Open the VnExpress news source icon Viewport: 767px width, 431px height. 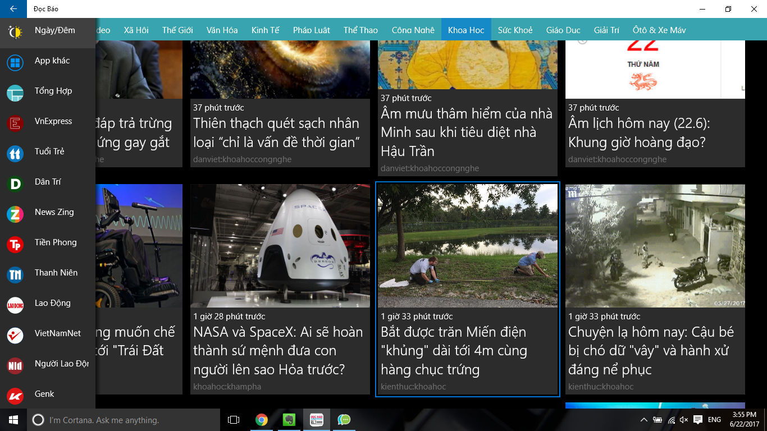(15, 122)
